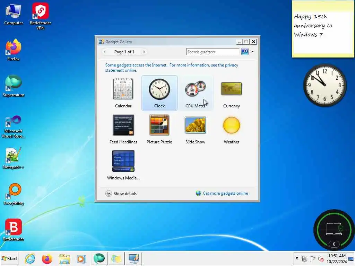Expand Show details chevron
Screen dimensions: 355x266
[x=109, y=193]
